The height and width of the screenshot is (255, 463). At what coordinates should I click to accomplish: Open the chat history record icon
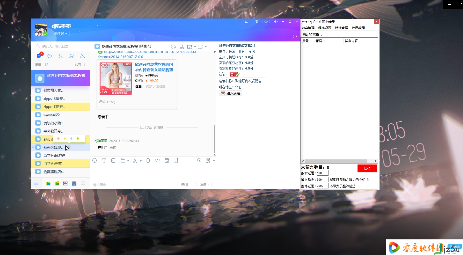click(x=208, y=160)
